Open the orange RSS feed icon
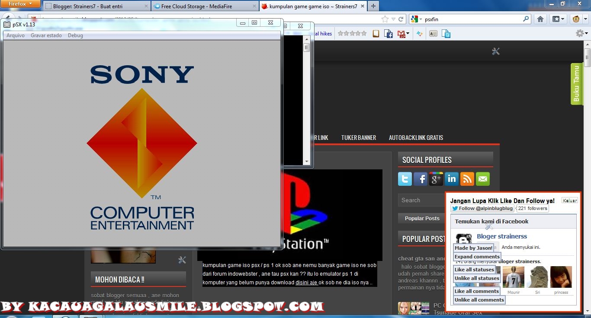The height and width of the screenshot is (318, 591). click(467, 178)
